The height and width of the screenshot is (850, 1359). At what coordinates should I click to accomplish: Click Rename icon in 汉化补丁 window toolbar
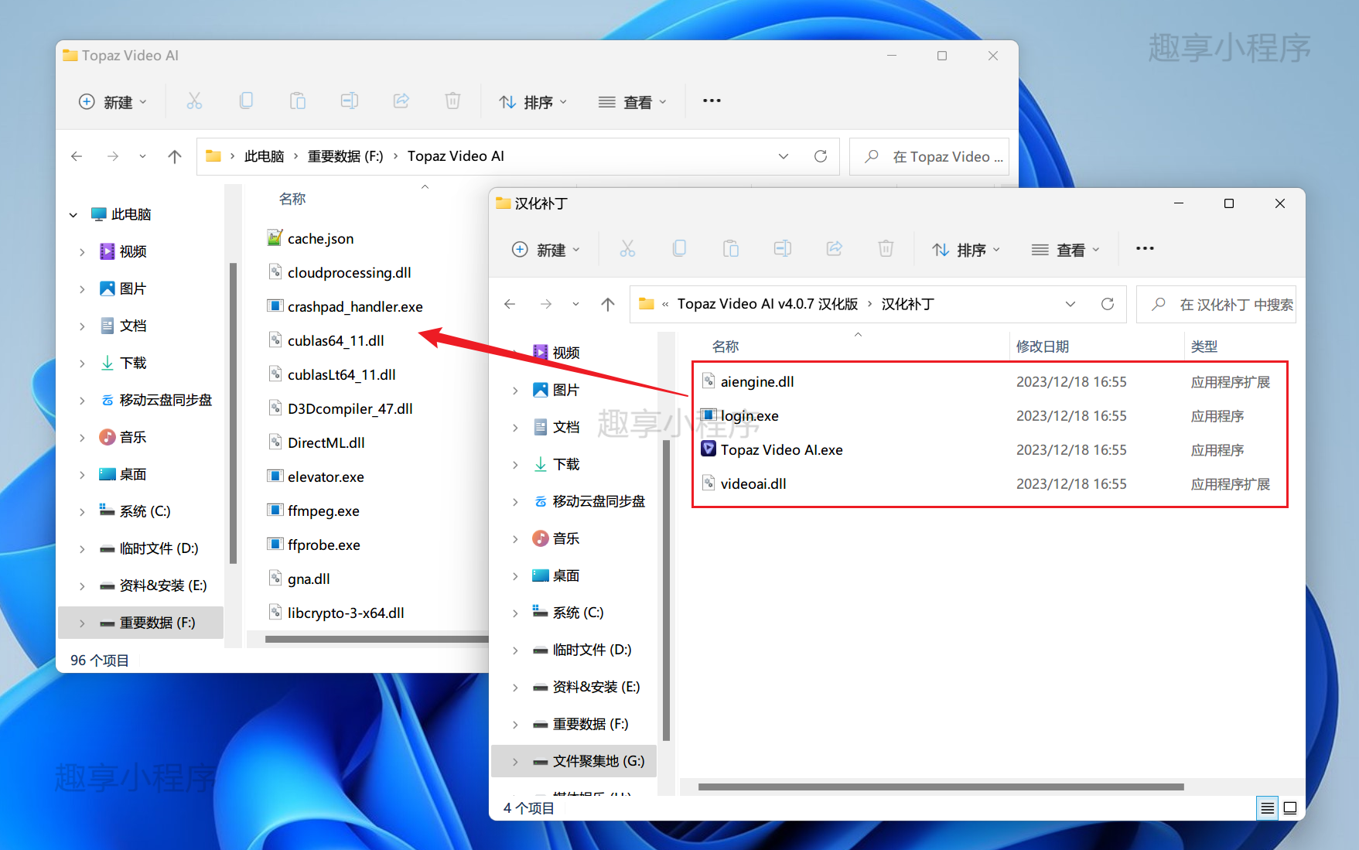tap(783, 249)
